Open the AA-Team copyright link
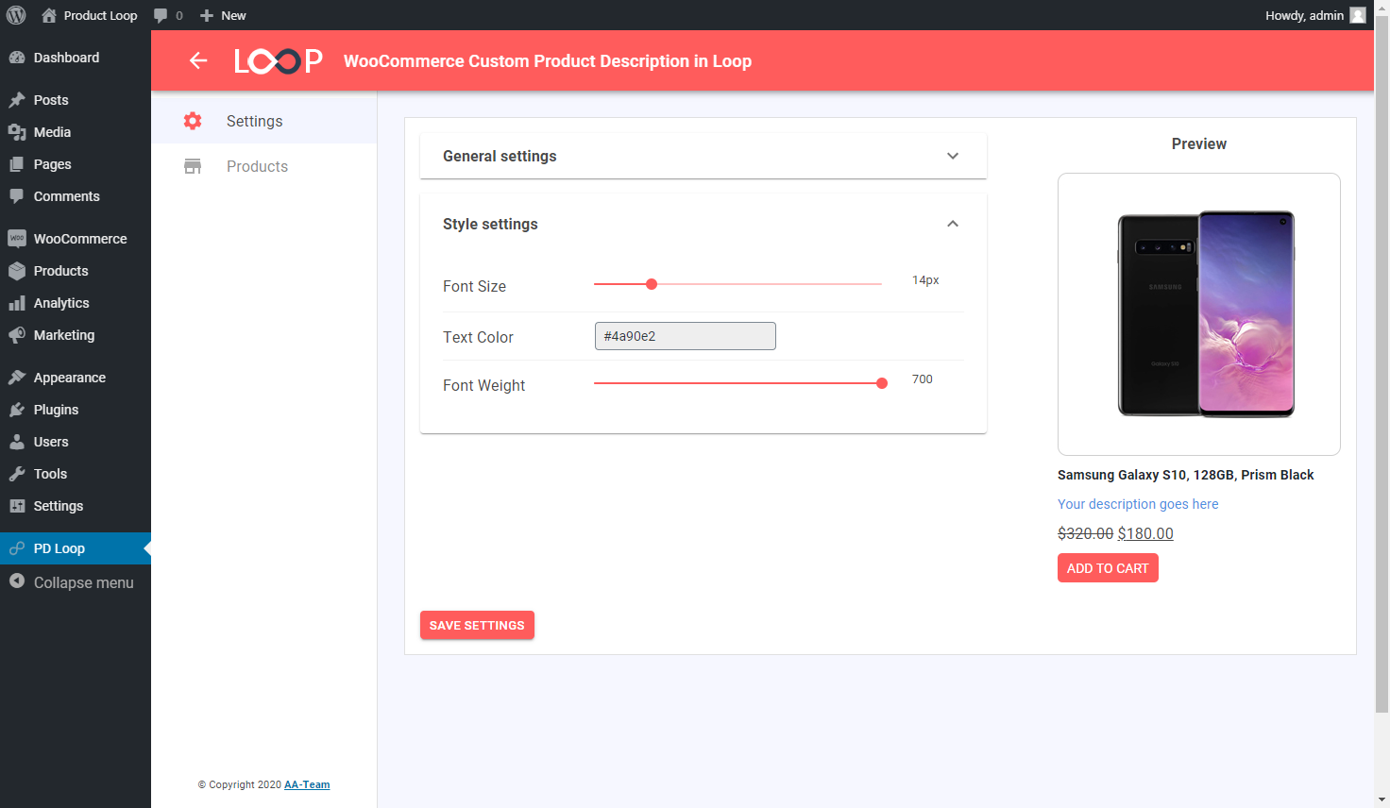Screen dimensions: 1390x808 pyautogui.click(x=307, y=784)
